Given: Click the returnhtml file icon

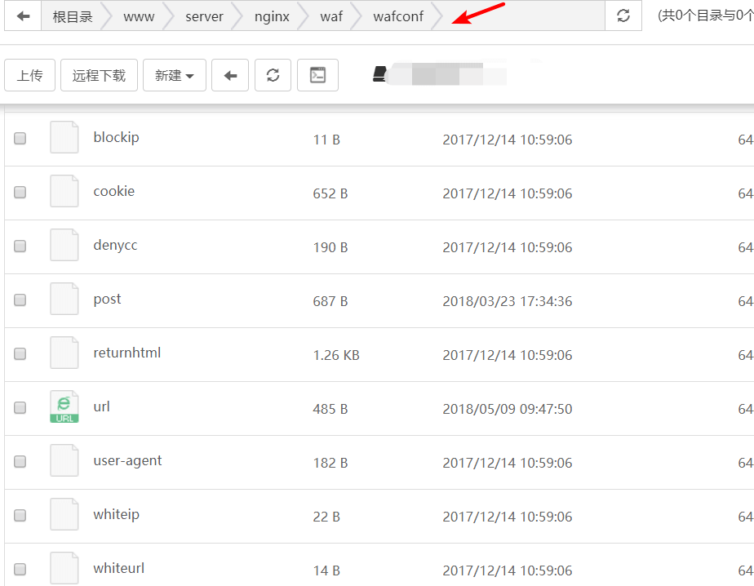Looking at the screenshot, I should pyautogui.click(x=64, y=353).
